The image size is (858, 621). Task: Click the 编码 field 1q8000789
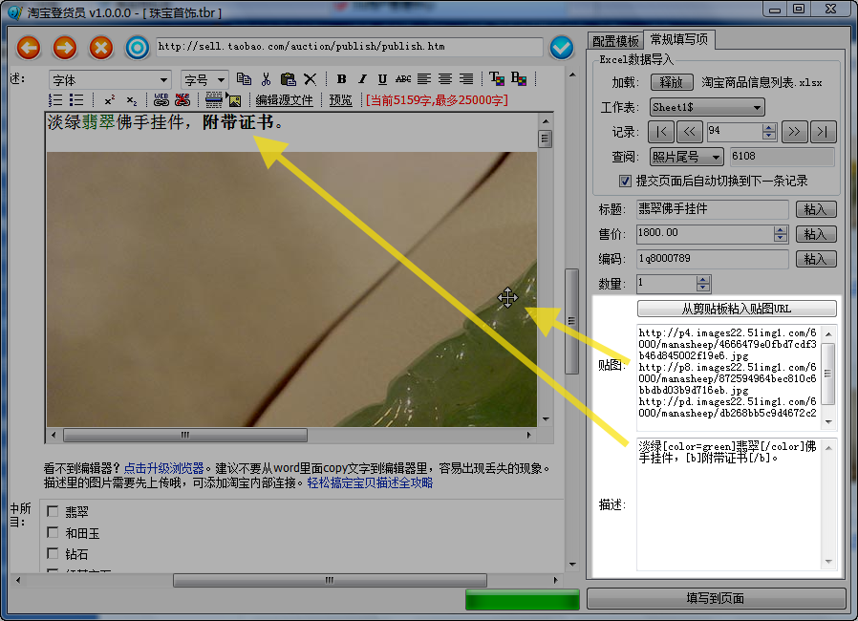coord(713,259)
